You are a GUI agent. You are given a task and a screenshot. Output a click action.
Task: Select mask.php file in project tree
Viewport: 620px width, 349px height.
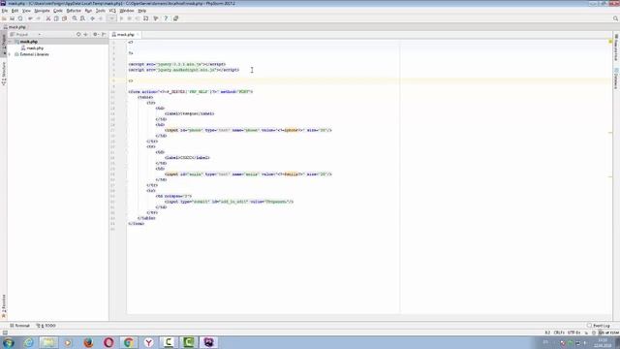click(35, 48)
